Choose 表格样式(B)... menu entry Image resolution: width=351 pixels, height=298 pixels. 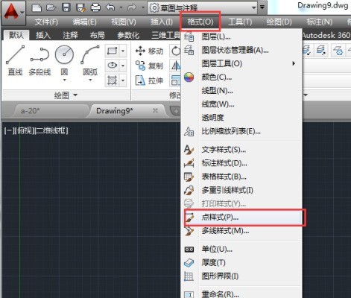coord(241,177)
